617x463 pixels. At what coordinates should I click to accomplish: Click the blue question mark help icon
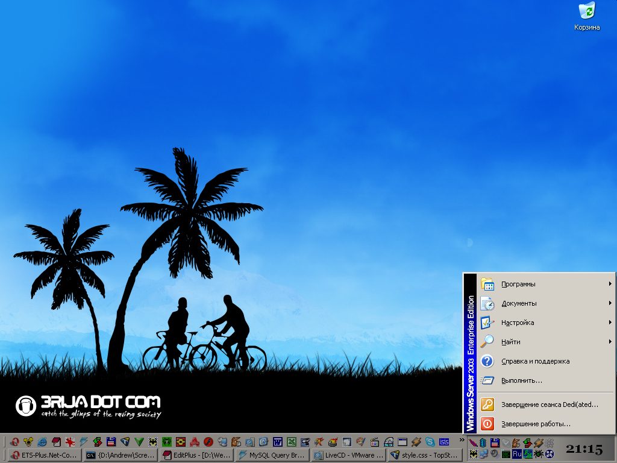pos(487,361)
